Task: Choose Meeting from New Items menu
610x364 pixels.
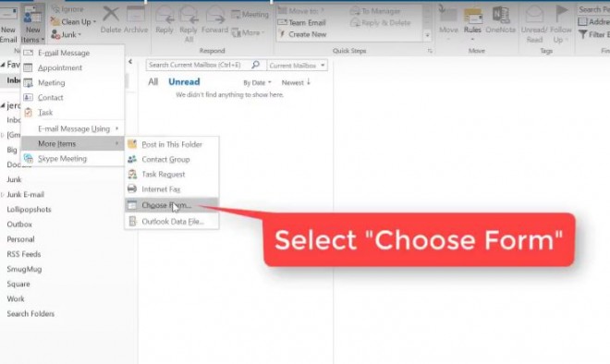Action: (73, 82)
